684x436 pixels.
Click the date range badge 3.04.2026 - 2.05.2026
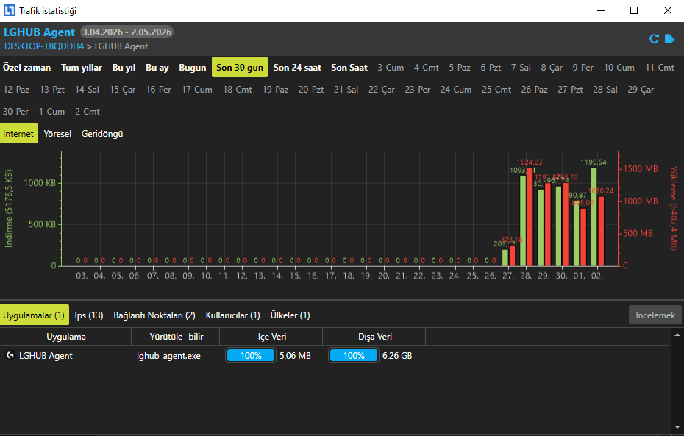click(x=127, y=32)
